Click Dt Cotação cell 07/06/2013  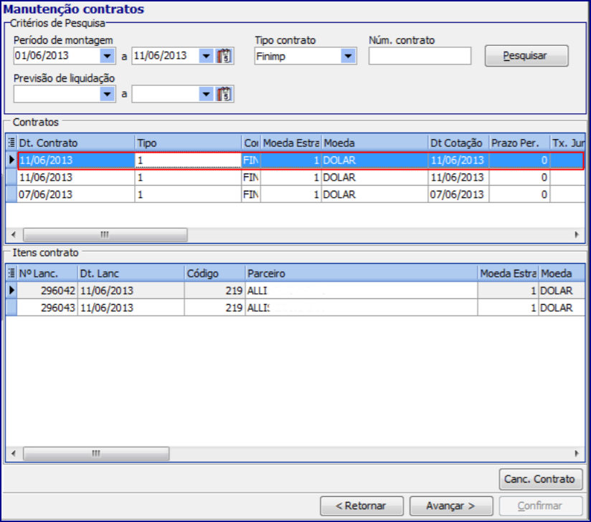[459, 194]
